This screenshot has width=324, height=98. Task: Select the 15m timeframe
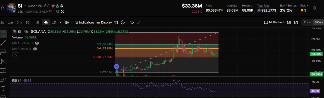29,22
